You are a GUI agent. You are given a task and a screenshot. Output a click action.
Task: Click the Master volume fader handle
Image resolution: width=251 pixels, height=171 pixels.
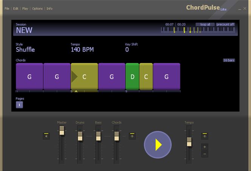coord(62,131)
